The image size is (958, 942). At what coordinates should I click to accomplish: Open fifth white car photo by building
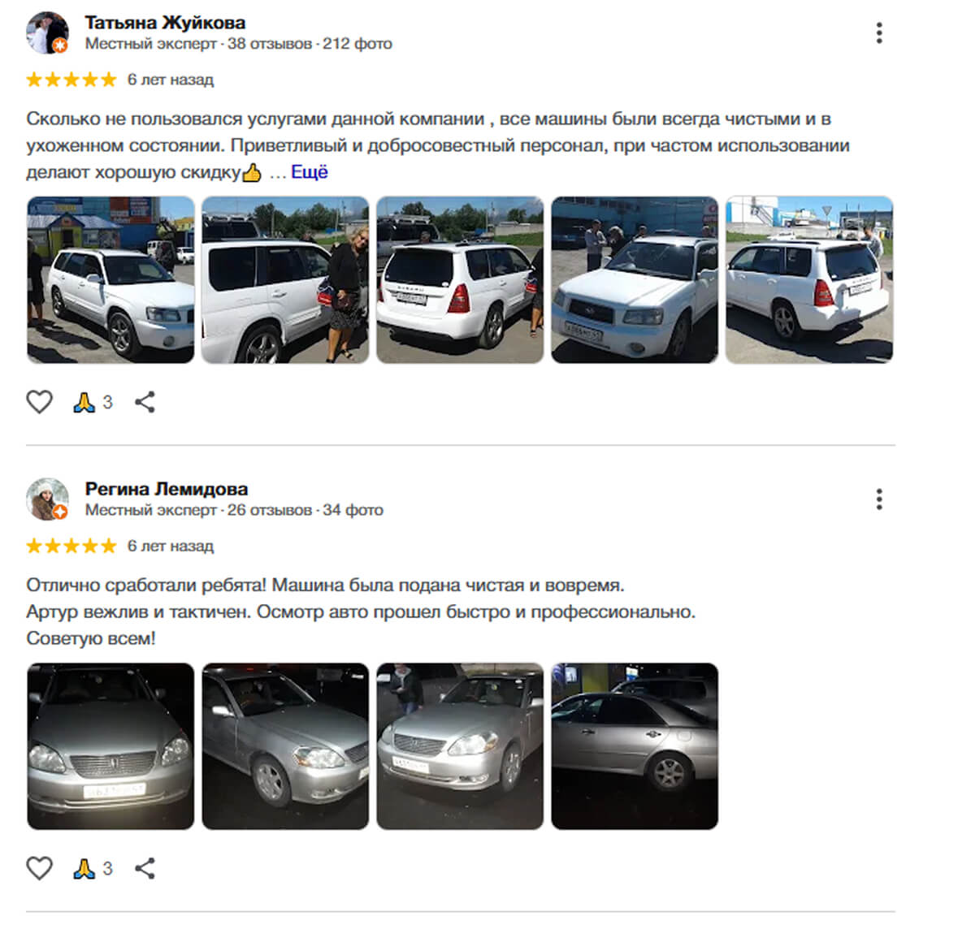[809, 280]
